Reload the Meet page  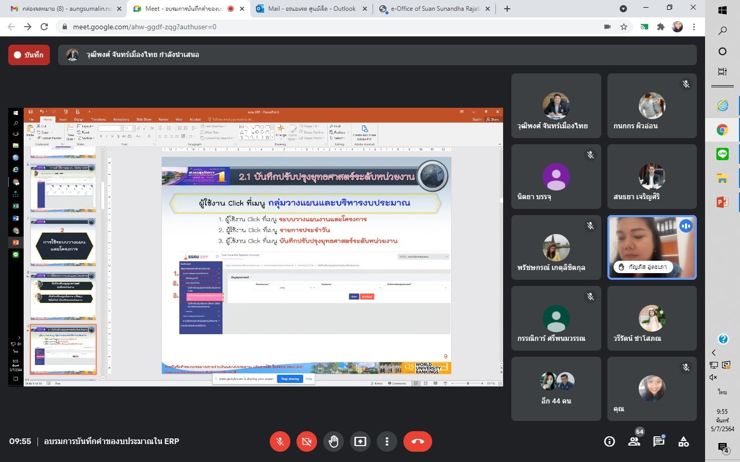pos(44,27)
